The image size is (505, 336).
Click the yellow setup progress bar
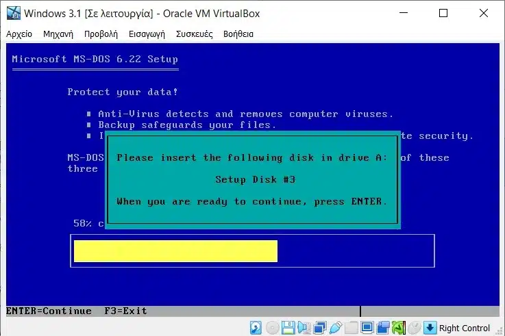(x=175, y=251)
